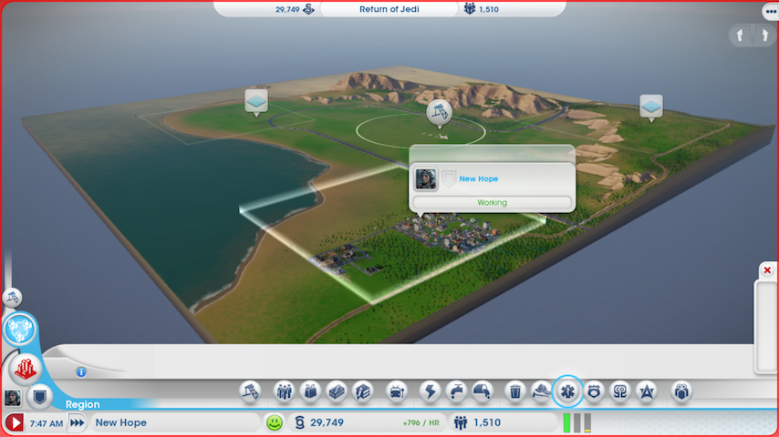Image resolution: width=779 pixels, height=437 pixels.
Task: Open the Great Works data layer icon
Action: coord(250,391)
